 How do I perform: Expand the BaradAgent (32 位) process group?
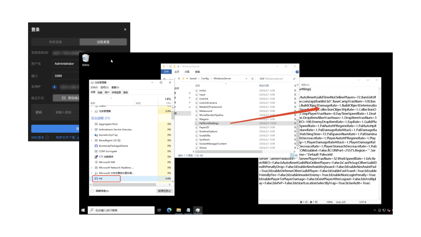pyautogui.click(x=92, y=140)
